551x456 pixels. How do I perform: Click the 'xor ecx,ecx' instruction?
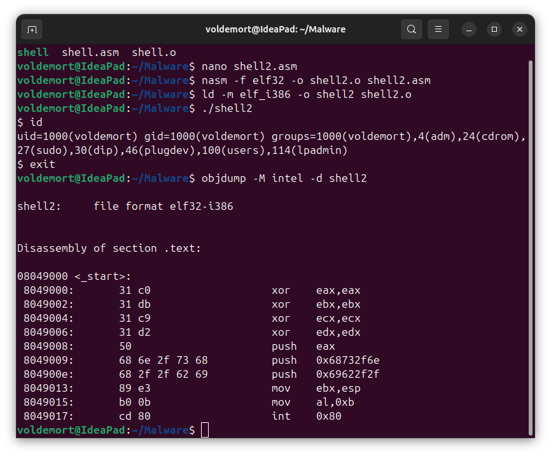(x=316, y=318)
